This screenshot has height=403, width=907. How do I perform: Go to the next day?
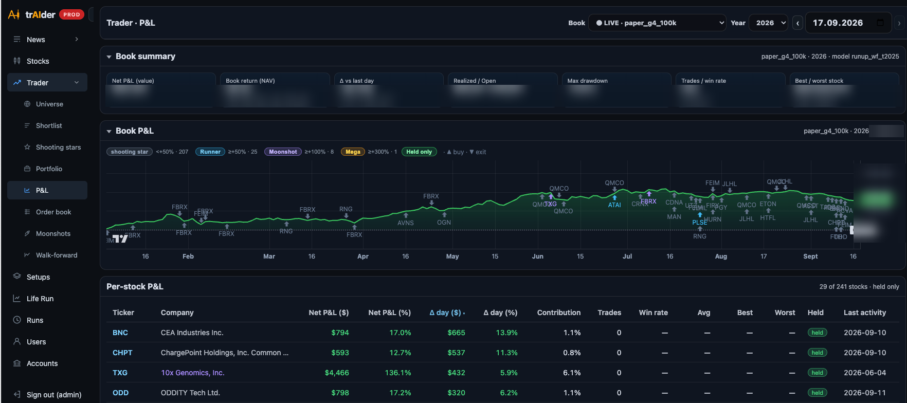pyautogui.click(x=899, y=23)
